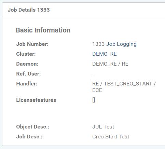This screenshot has width=165, height=149.
Task: Select the JUL-Test object description
Action: click(103, 127)
